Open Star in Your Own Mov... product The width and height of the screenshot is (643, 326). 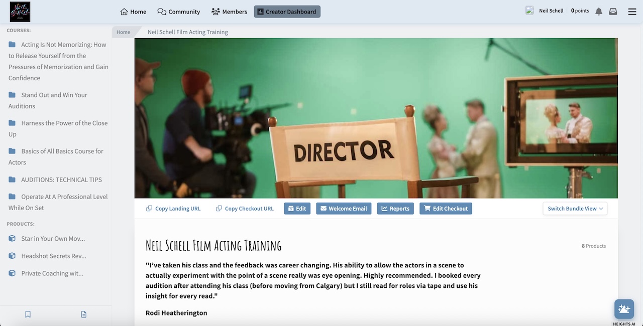click(53, 239)
